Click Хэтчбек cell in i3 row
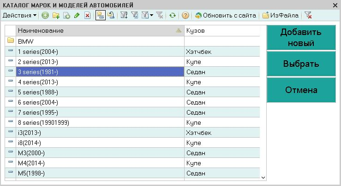Image resolution: width=341 pixels, height=186 pixels. [222, 133]
